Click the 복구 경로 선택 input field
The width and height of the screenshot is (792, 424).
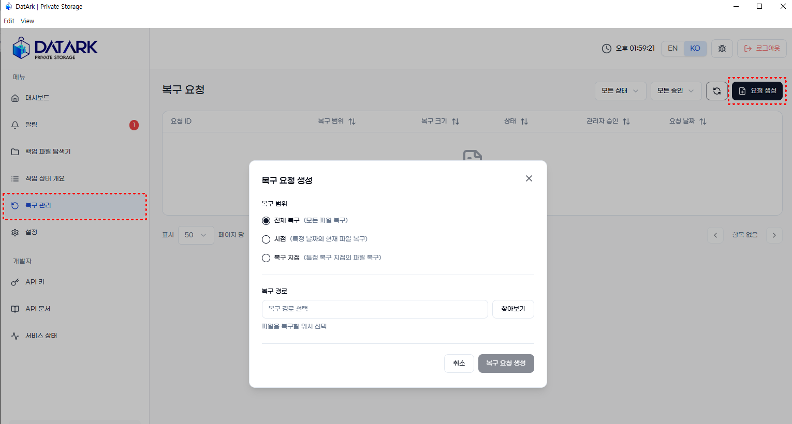pyautogui.click(x=375, y=309)
